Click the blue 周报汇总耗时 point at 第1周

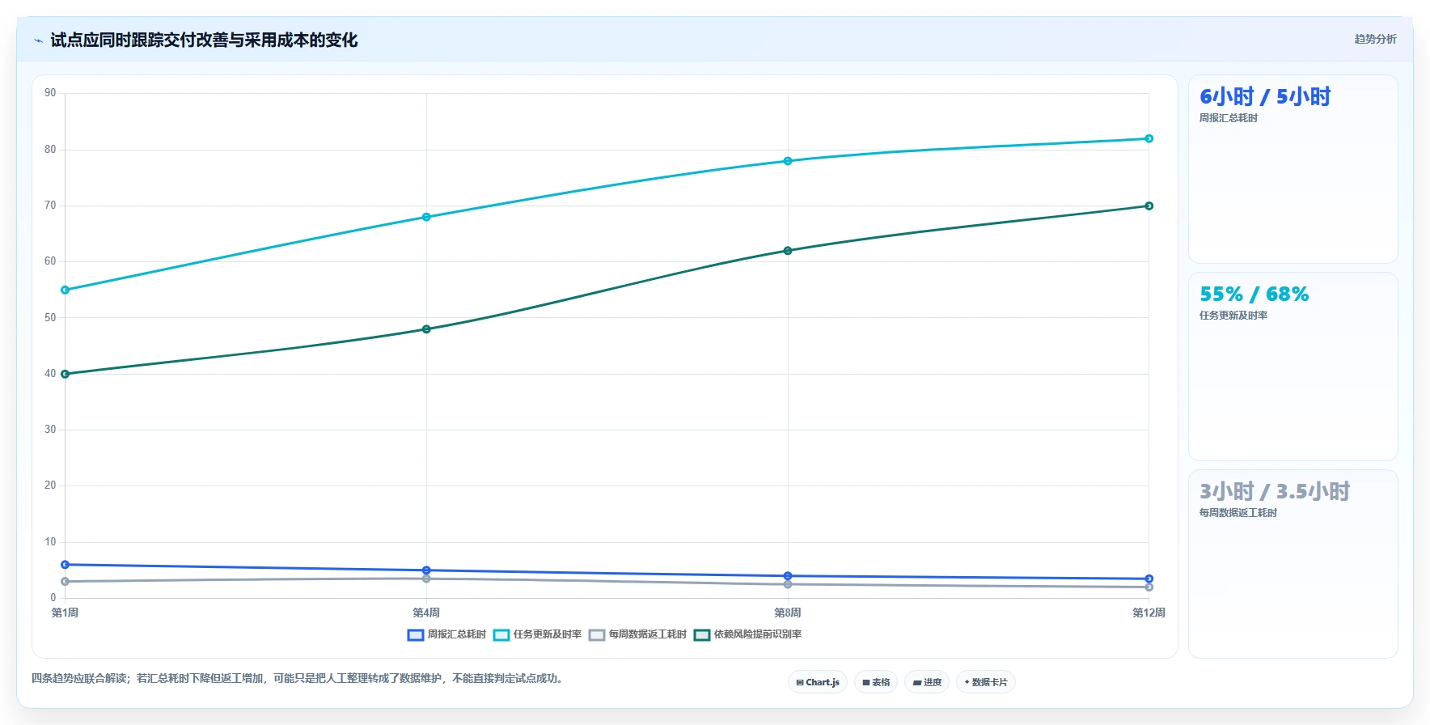(x=66, y=565)
